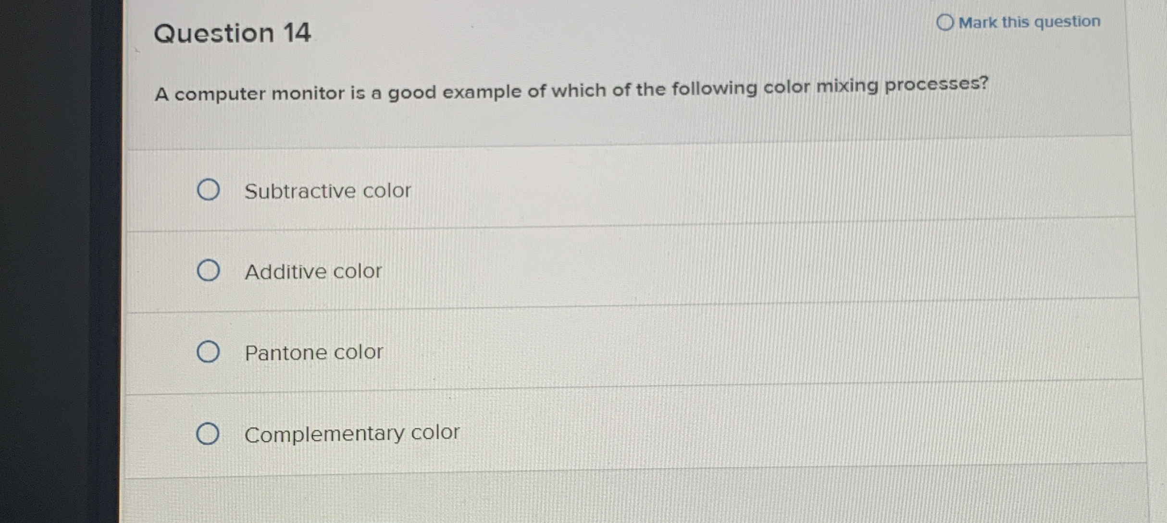The height and width of the screenshot is (523, 1167).
Task: Select the Complementary color radio button
Action: pos(210,433)
